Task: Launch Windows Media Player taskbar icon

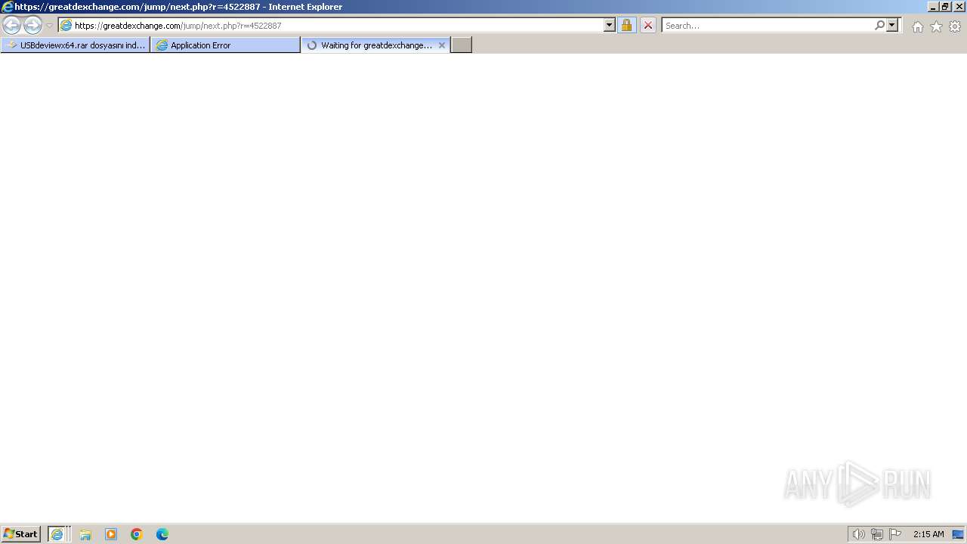Action: point(111,534)
